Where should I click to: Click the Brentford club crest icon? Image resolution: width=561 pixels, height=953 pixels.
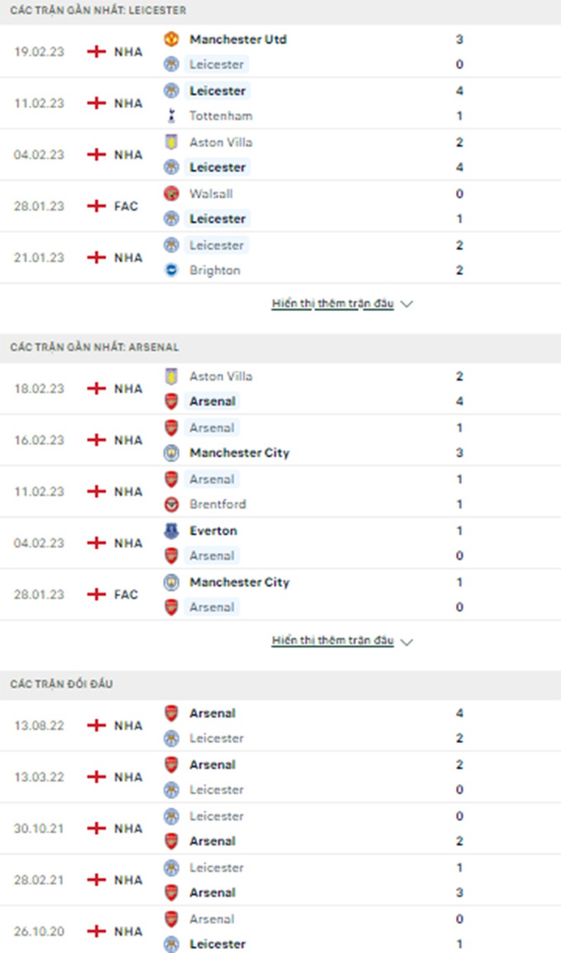pos(171,505)
